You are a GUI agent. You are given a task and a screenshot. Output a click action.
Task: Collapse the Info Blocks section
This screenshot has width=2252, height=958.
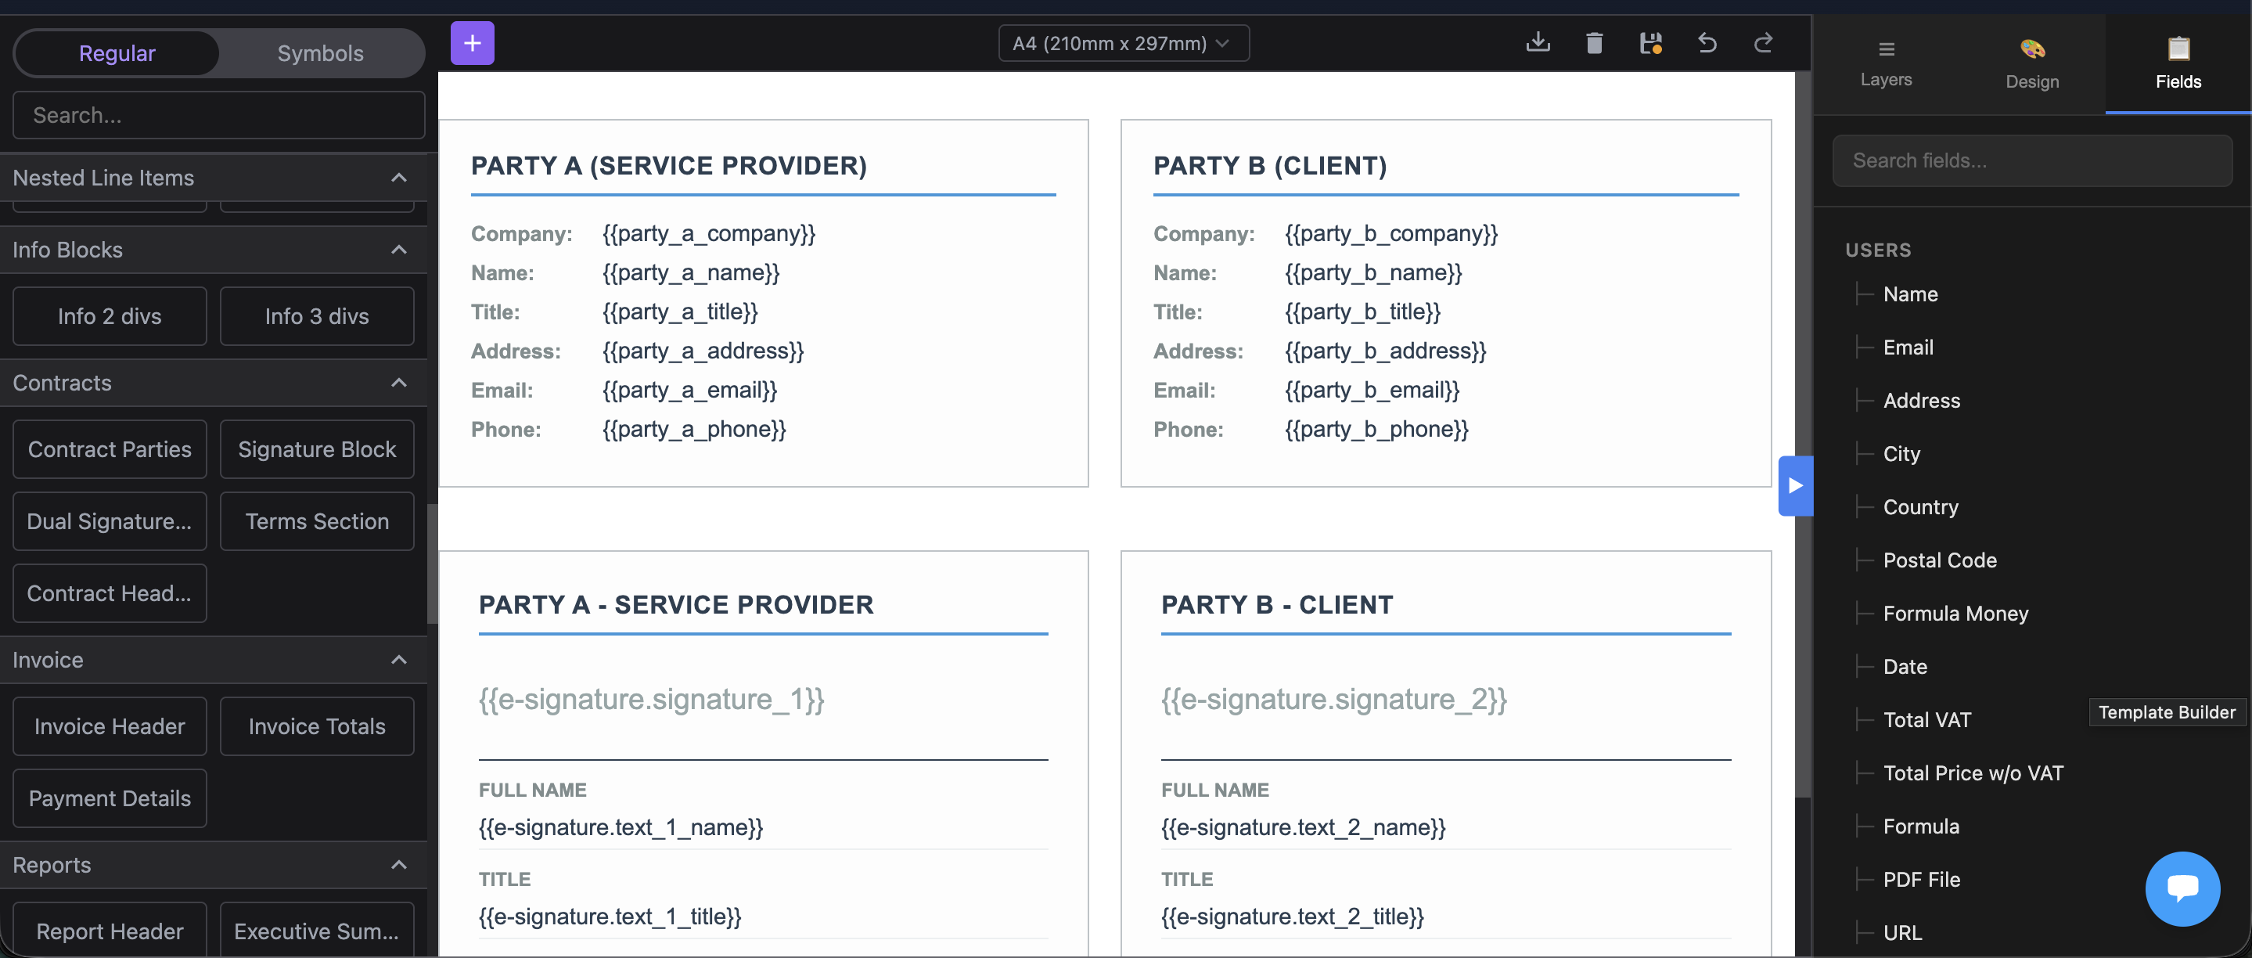398,250
